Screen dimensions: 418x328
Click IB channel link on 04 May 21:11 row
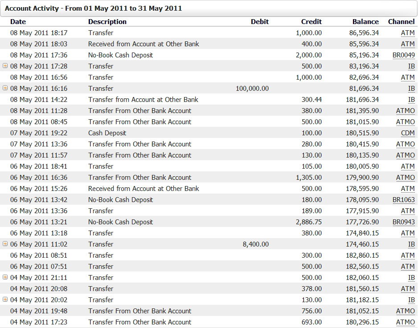pos(411,278)
